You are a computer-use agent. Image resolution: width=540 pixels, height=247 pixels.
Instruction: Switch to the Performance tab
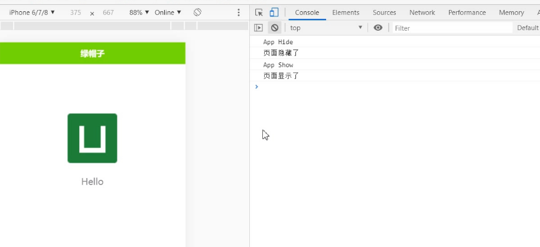[467, 13]
